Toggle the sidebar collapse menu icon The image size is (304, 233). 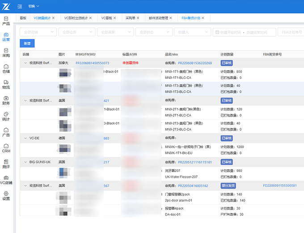tap(20, 6)
